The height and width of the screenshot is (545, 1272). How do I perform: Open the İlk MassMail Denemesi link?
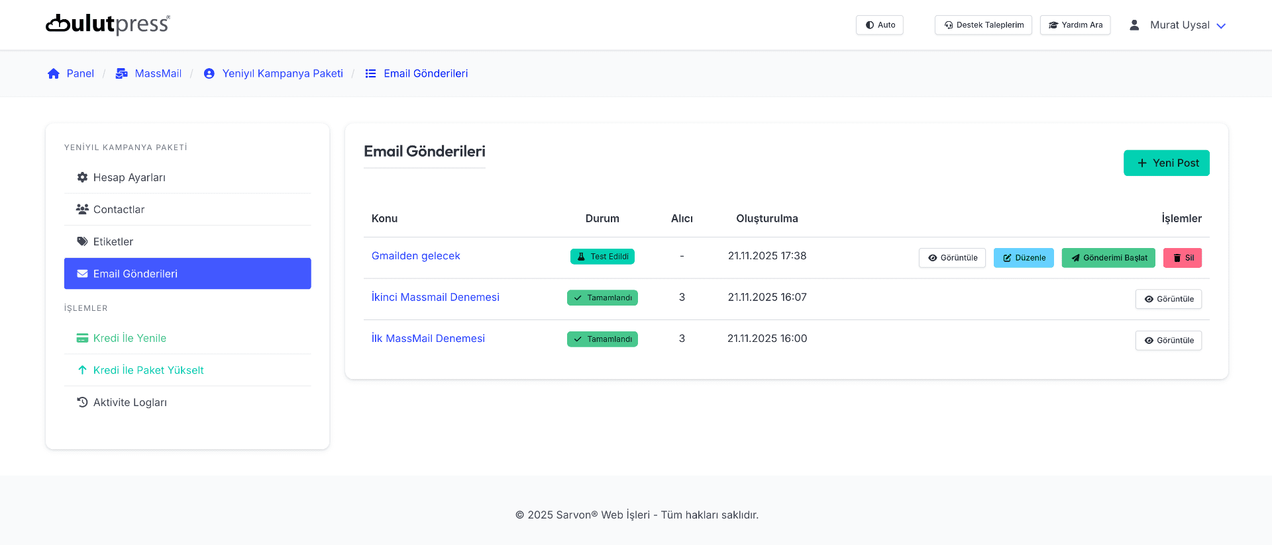tap(428, 339)
